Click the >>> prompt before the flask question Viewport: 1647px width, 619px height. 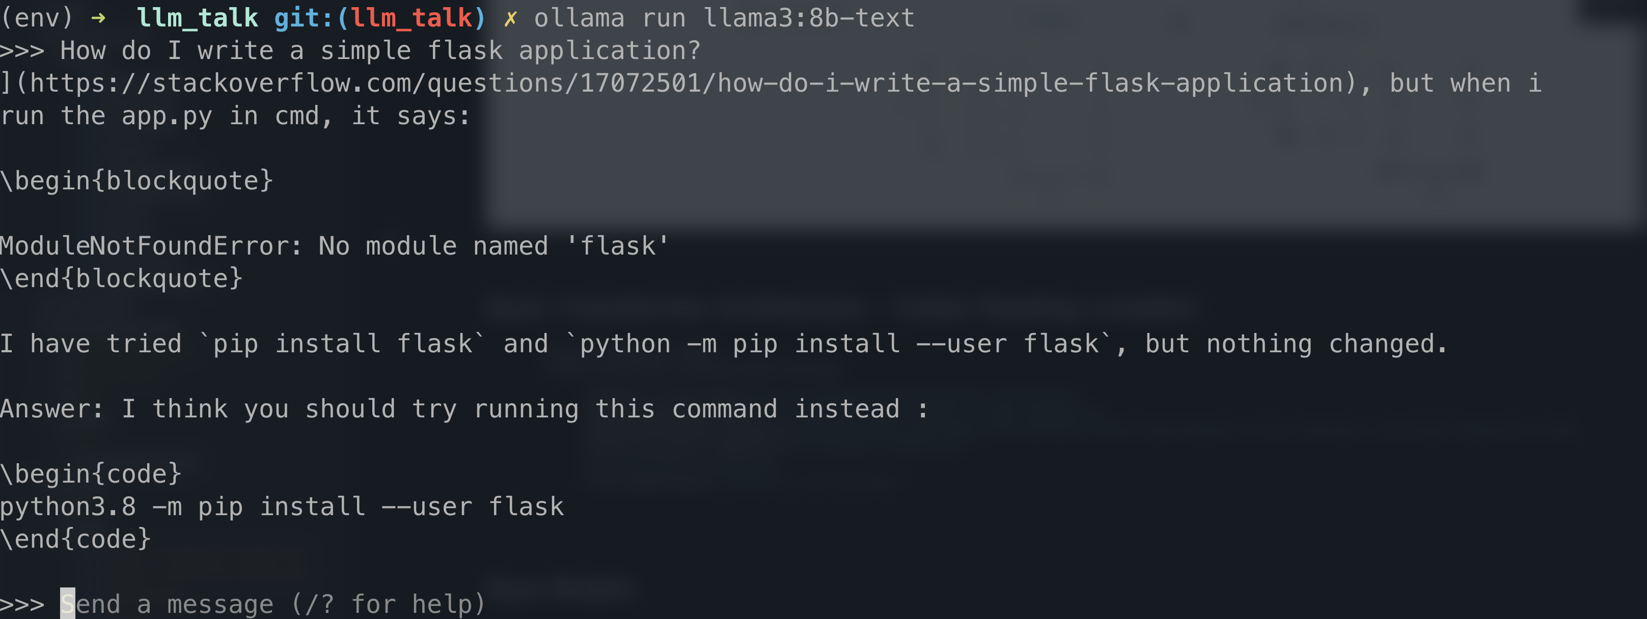pos(22,51)
